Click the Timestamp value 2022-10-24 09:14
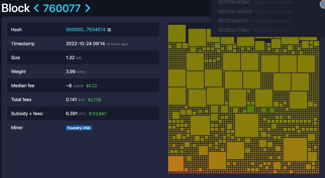 coord(85,44)
